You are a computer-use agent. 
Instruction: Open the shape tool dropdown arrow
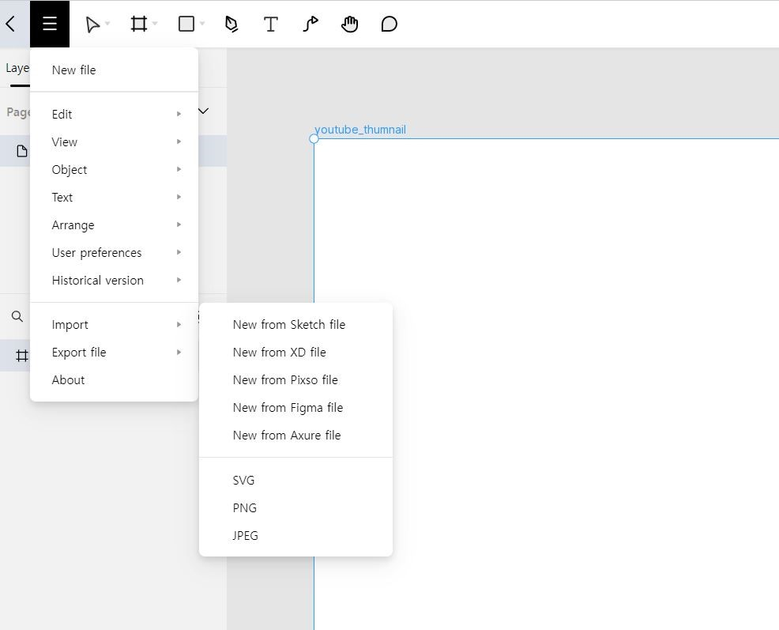(x=202, y=24)
